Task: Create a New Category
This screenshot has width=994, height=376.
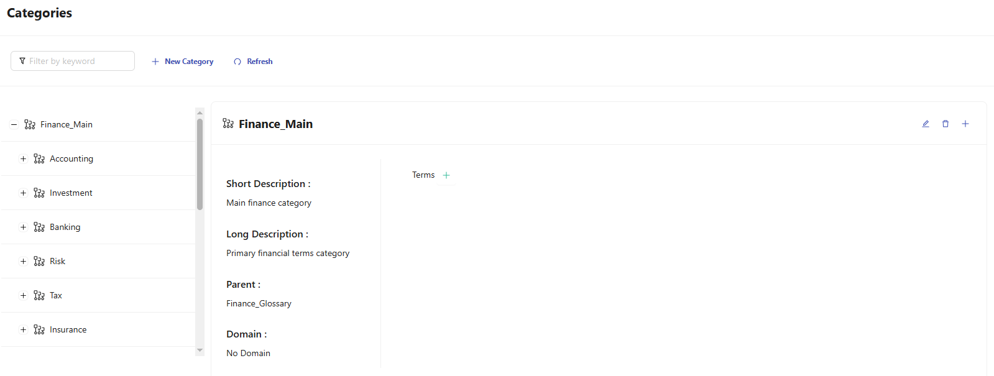Action: [183, 62]
